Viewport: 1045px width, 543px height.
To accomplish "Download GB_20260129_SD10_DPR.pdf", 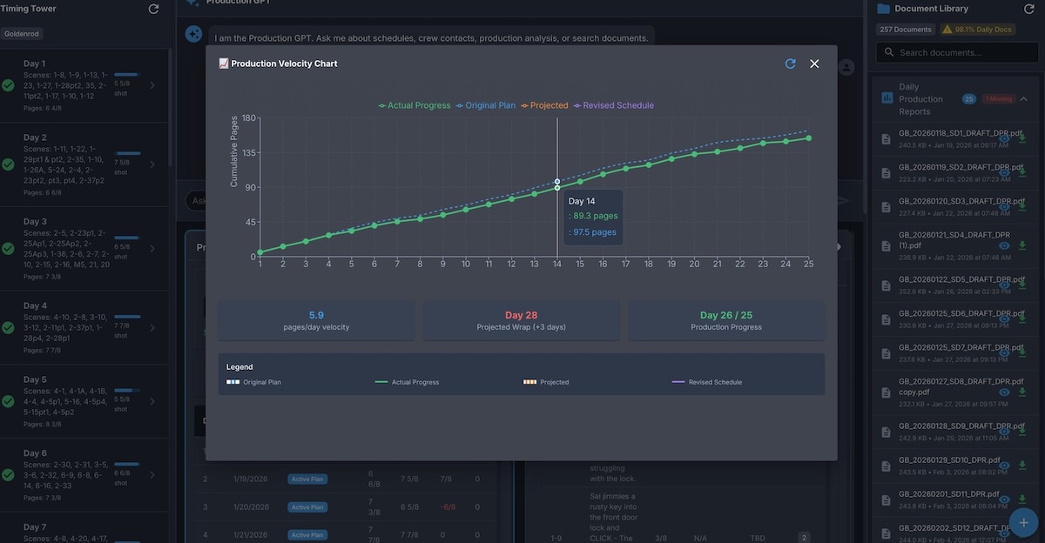I will click(1022, 466).
